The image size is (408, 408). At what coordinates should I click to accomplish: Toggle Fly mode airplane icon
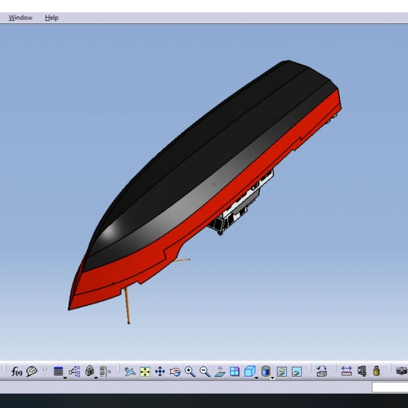(x=130, y=372)
